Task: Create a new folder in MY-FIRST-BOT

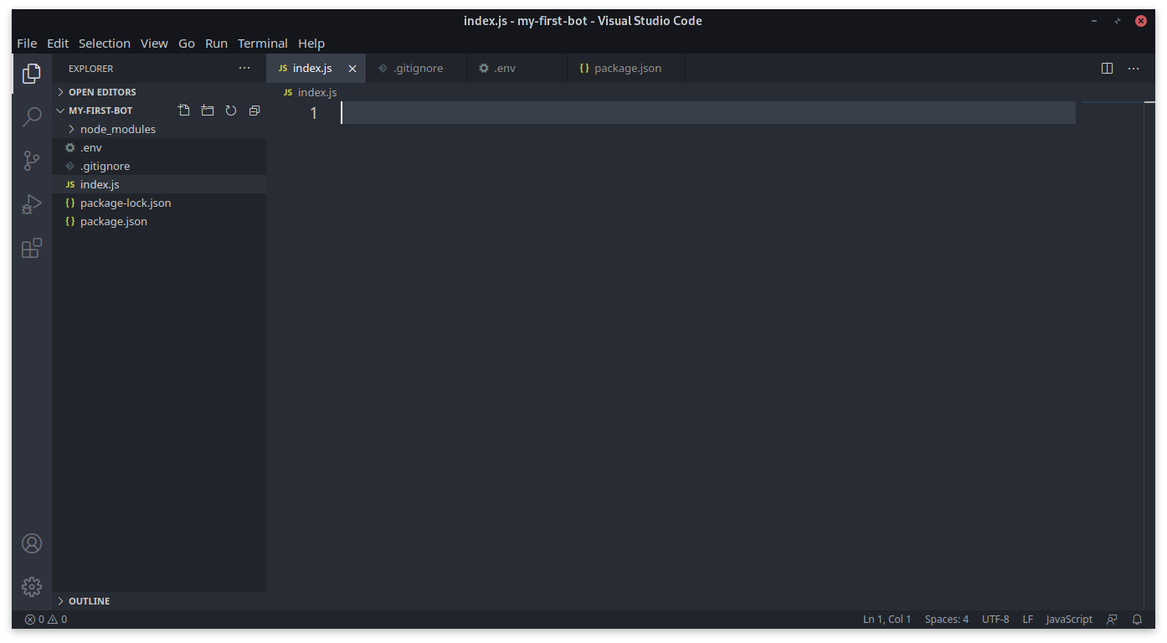Action: [208, 111]
